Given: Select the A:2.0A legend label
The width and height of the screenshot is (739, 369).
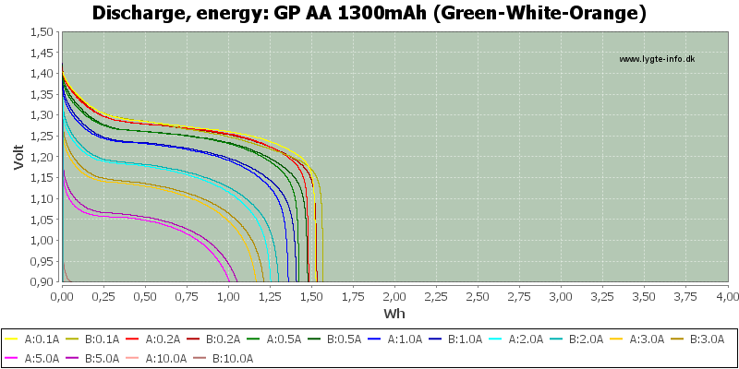Looking at the screenshot, I should pyautogui.click(x=526, y=339).
